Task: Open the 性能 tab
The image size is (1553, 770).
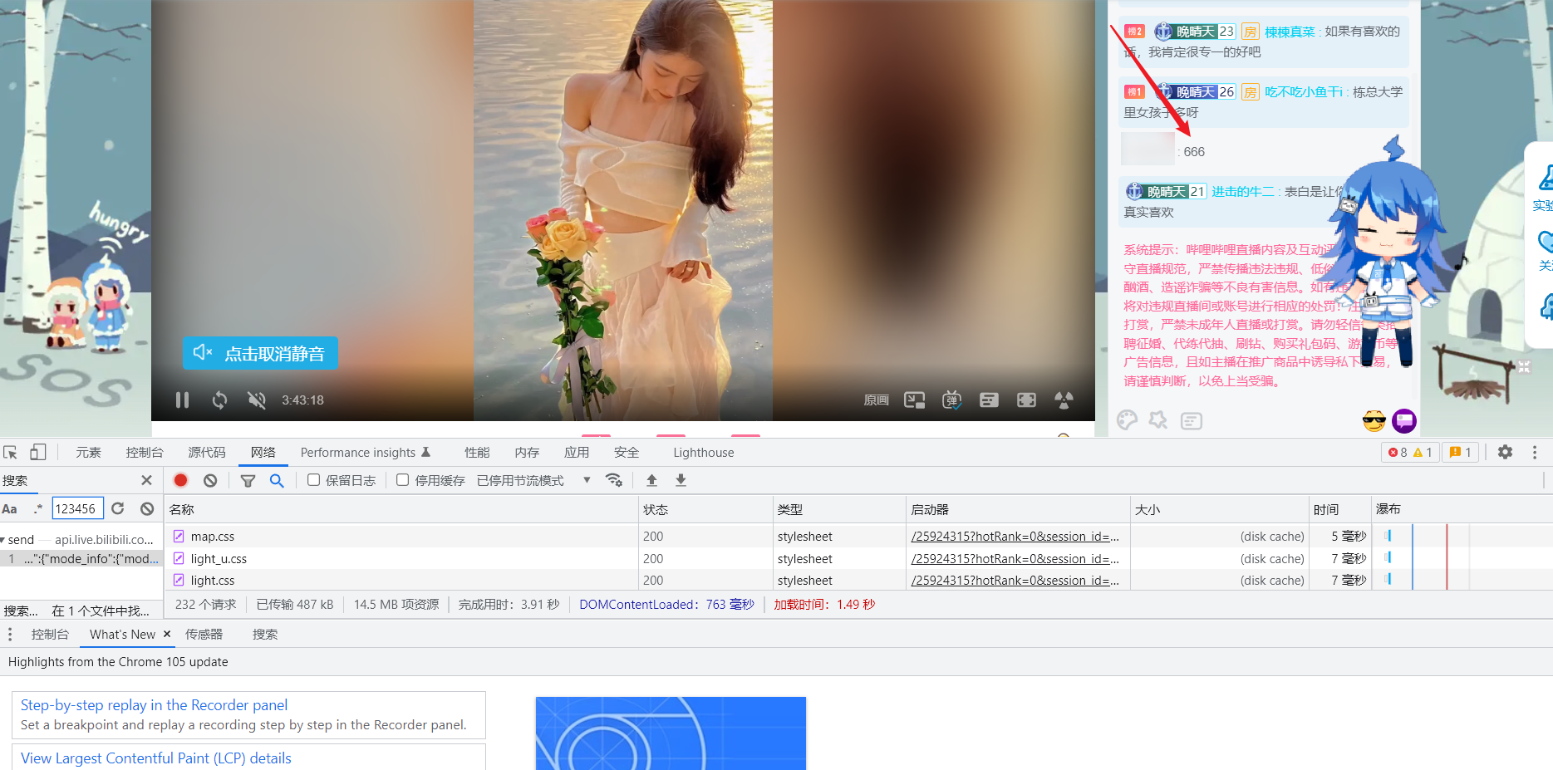Action: pos(477,453)
